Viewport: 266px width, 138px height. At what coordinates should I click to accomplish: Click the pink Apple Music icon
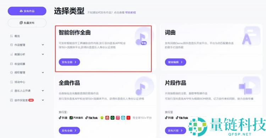coord(118,118)
